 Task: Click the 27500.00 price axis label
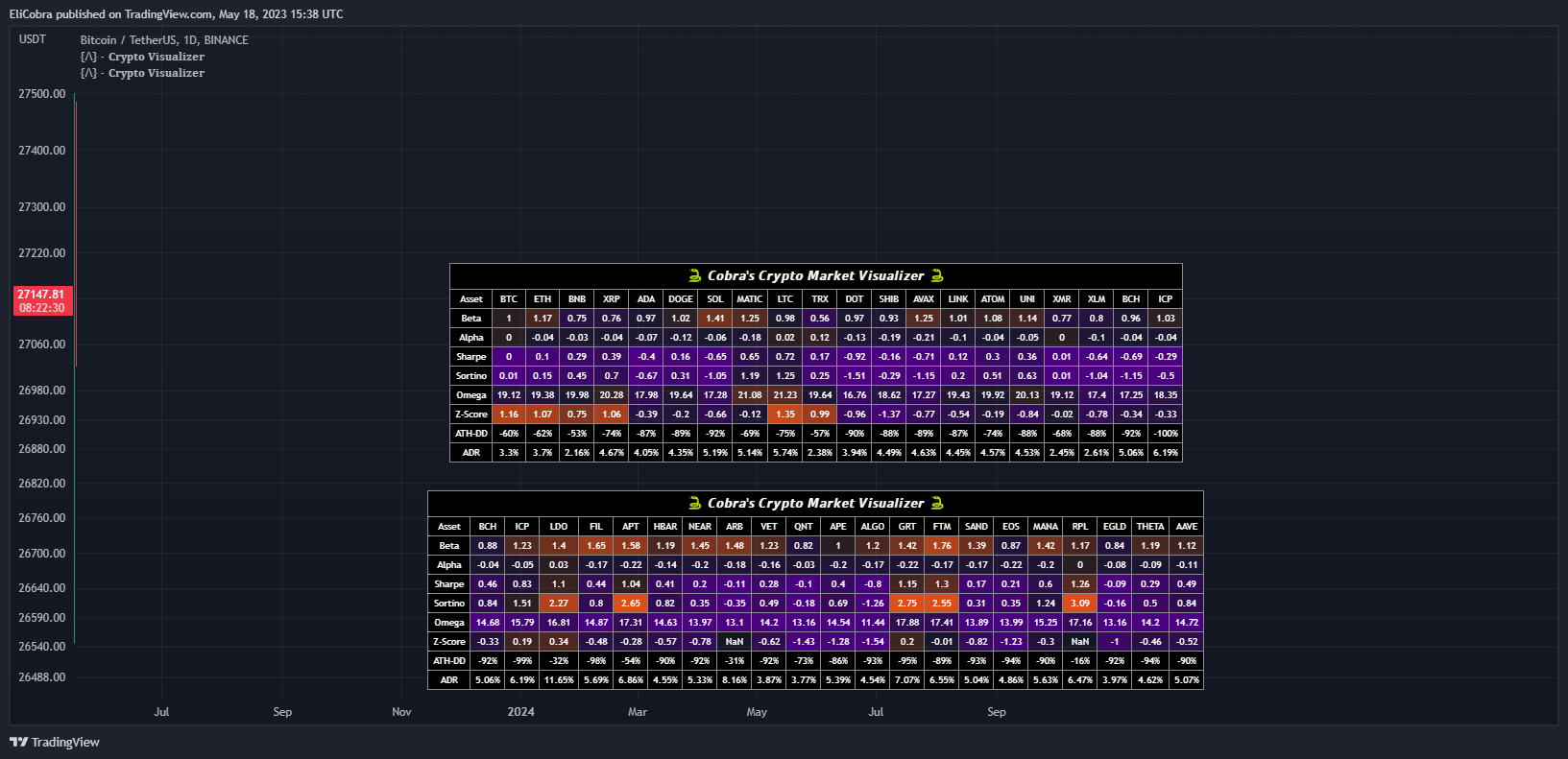tap(42, 94)
